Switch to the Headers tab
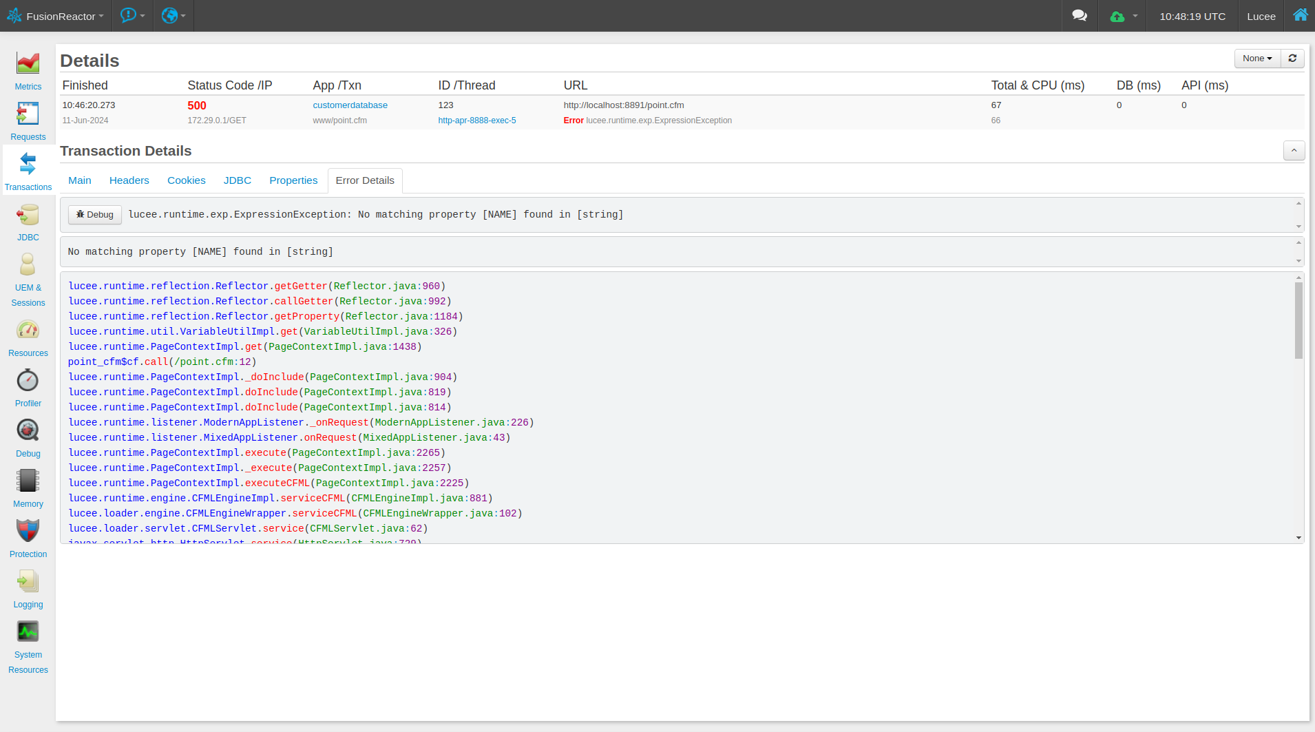The width and height of the screenshot is (1315, 732). 129,180
